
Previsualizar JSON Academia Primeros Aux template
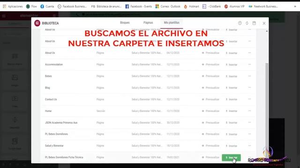pos(210,123)
